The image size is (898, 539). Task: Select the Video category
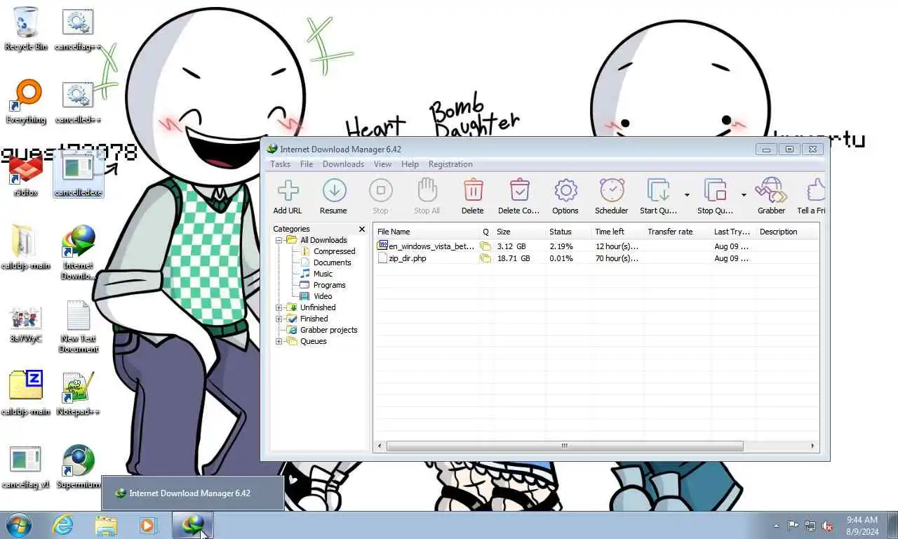click(323, 296)
